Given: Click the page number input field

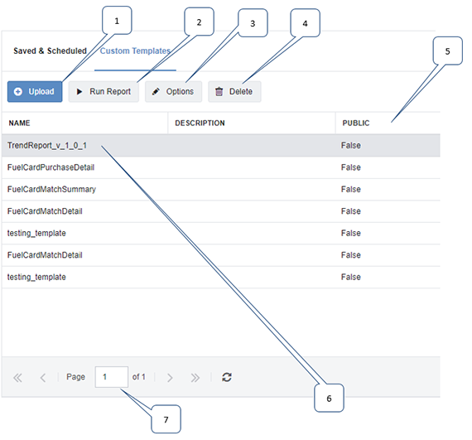Looking at the screenshot, I should [112, 377].
